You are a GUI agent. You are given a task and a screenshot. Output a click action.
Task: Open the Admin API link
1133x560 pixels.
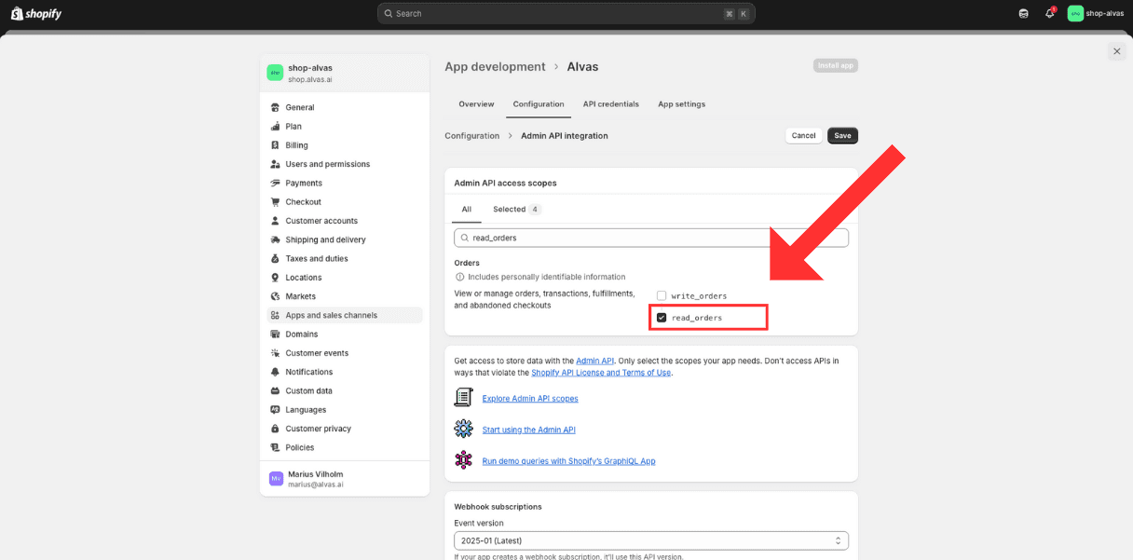(x=594, y=361)
